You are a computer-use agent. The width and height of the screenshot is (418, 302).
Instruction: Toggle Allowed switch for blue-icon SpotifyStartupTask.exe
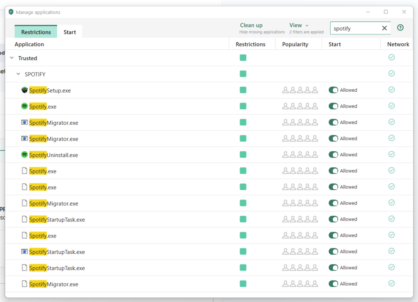pos(333,252)
